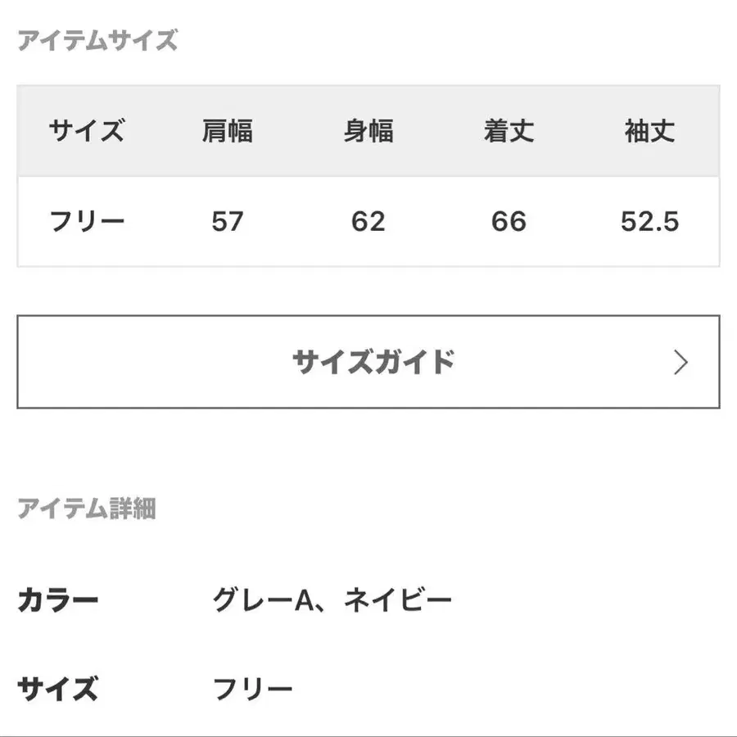Select the length value 66
This screenshot has height=737, width=737.
click(x=509, y=222)
